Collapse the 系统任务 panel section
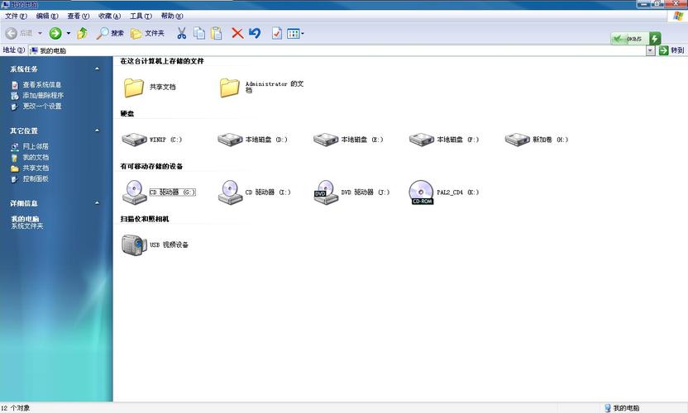Image resolution: width=688 pixels, height=413 pixels. click(98, 69)
